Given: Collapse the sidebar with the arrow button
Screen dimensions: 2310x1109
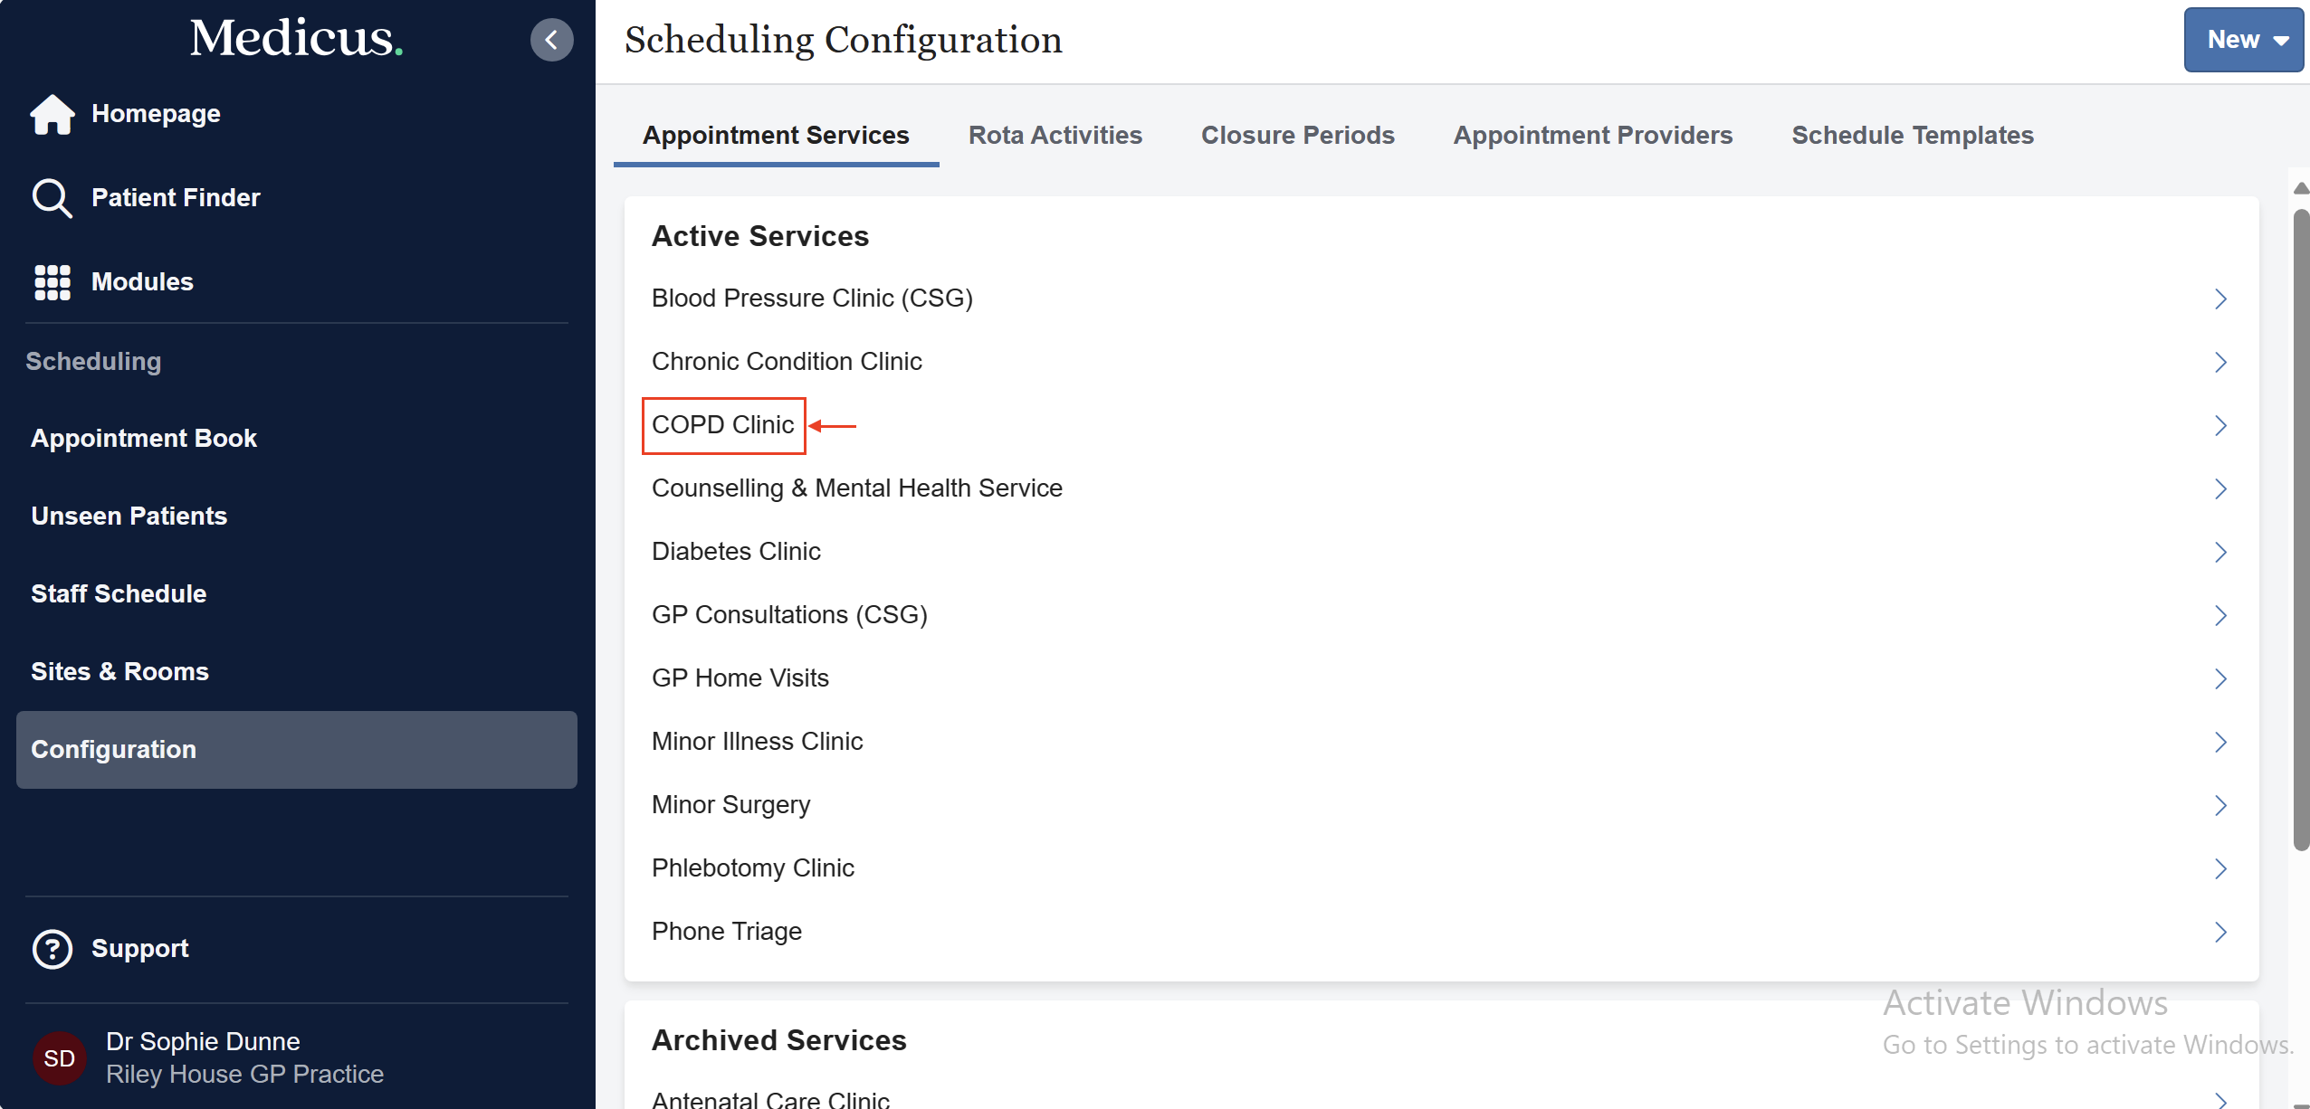Looking at the screenshot, I should (551, 40).
